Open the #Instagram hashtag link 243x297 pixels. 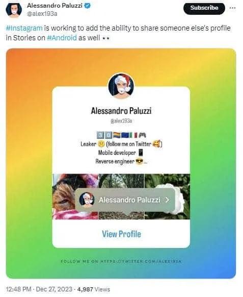24,28
